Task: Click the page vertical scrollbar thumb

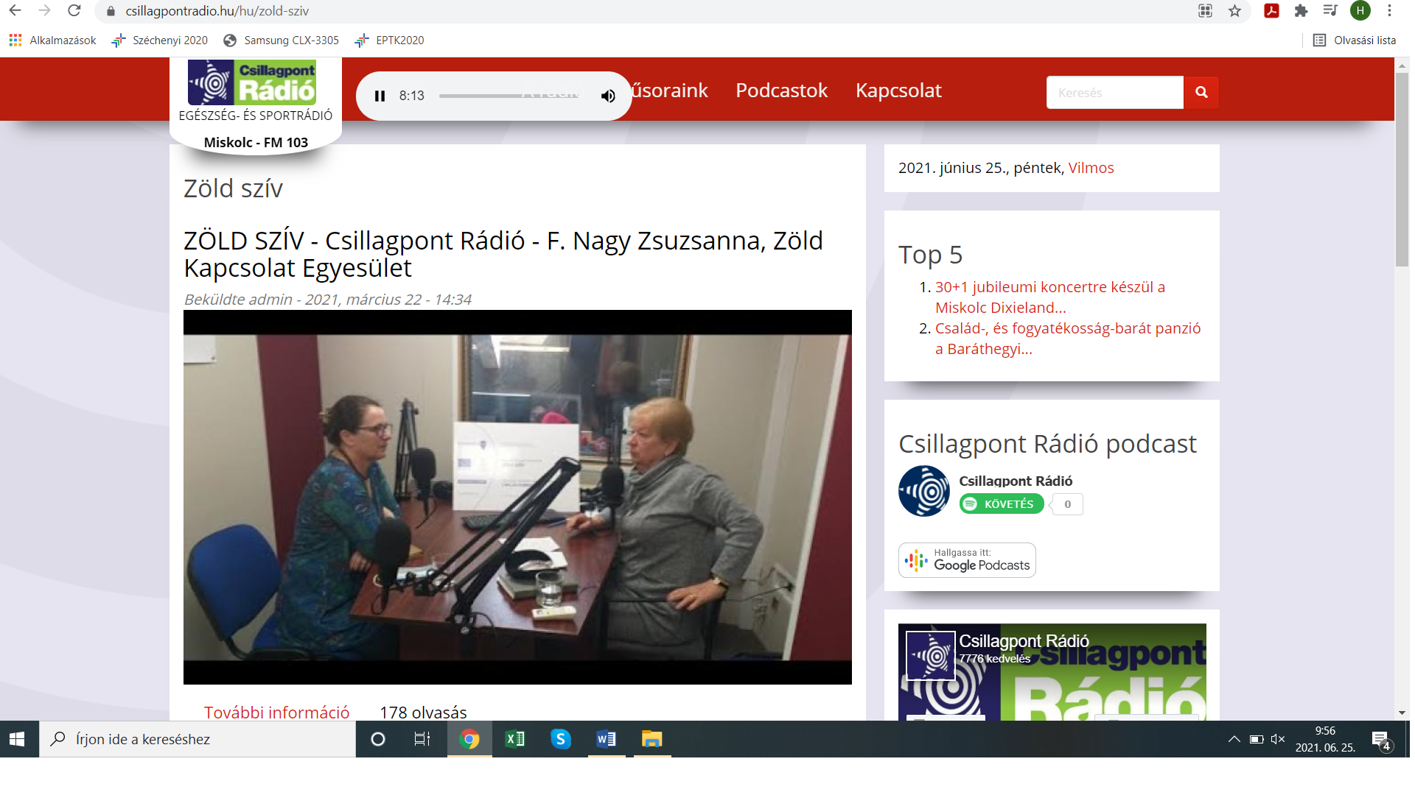Action: [x=1402, y=169]
